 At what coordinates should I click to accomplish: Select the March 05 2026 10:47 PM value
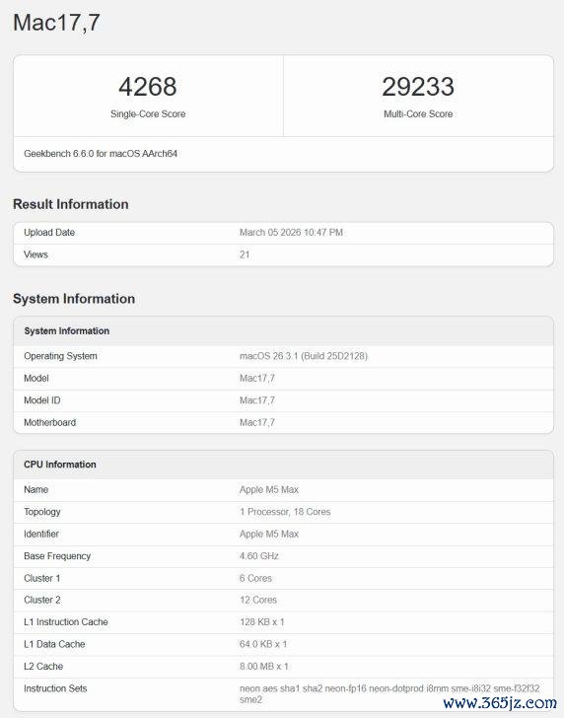coord(291,232)
